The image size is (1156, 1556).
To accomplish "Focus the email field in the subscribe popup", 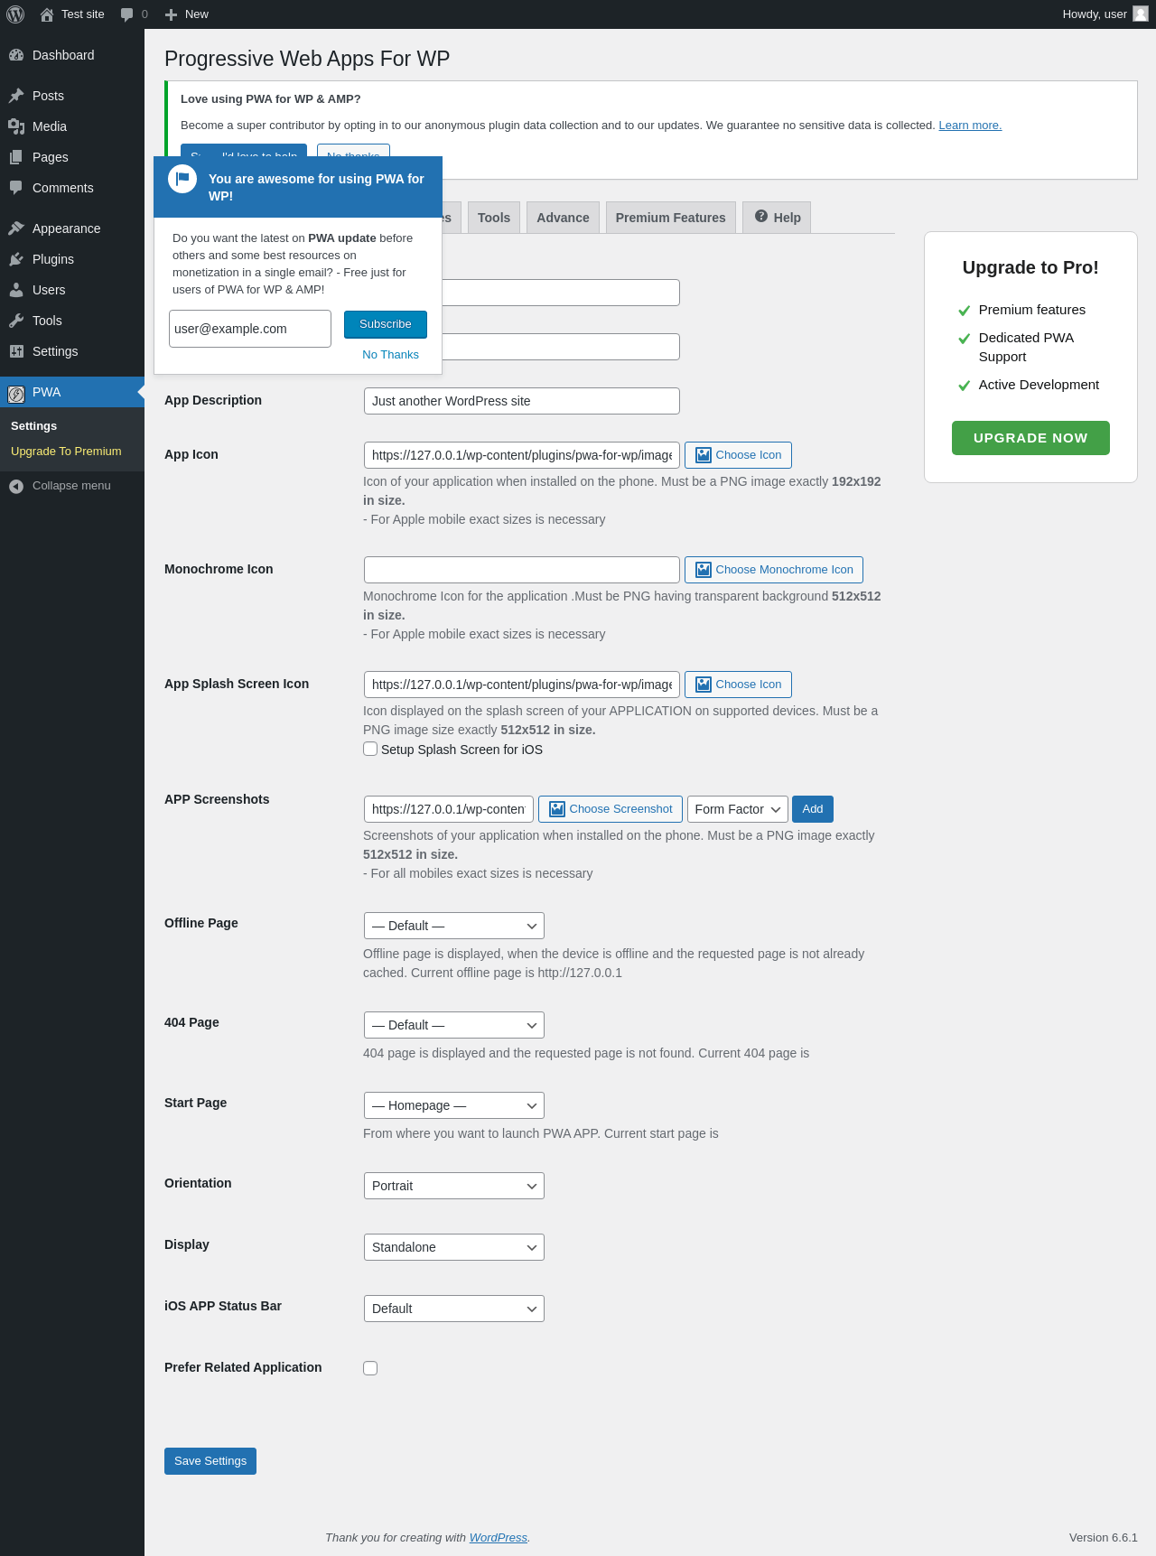I will coord(250,329).
